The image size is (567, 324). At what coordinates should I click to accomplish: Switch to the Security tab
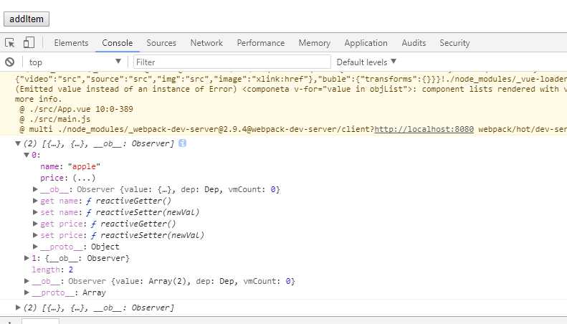(454, 43)
